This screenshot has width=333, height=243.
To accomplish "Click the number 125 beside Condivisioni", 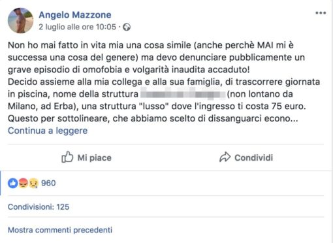I will (x=63, y=206).
